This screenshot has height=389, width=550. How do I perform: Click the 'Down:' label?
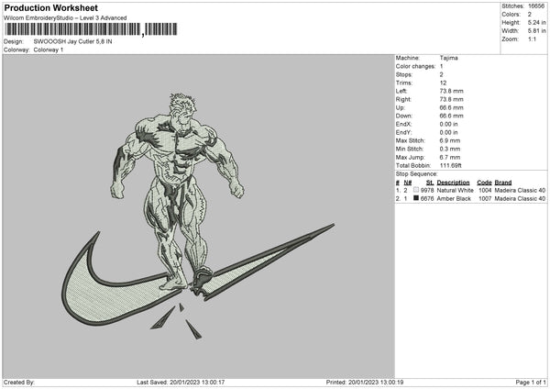point(403,116)
